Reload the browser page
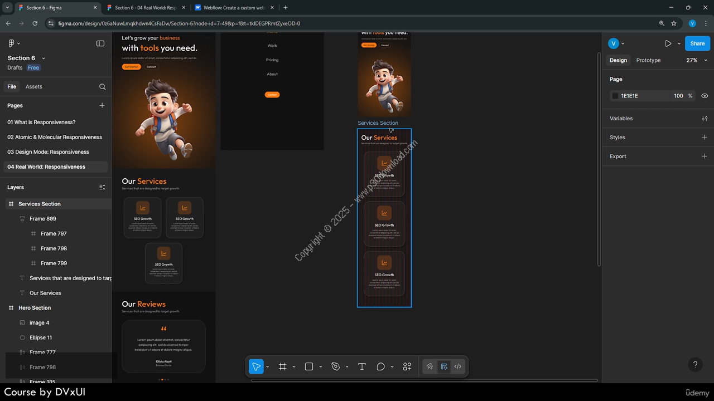 pos(35,23)
